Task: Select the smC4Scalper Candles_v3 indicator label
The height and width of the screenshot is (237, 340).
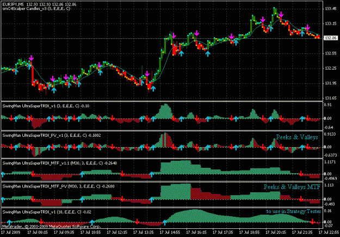Action: pyautogui.click(x=36, y=9)
